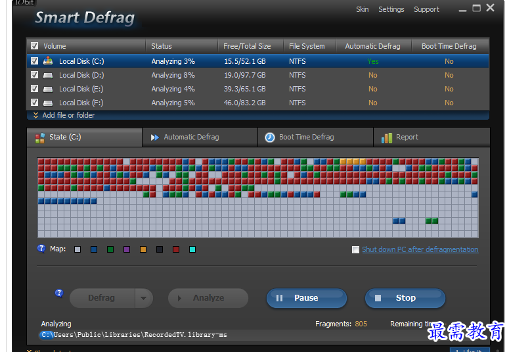
Task: Click the Local Disk (F:) drive icon
Action: [x=48, y=103]
